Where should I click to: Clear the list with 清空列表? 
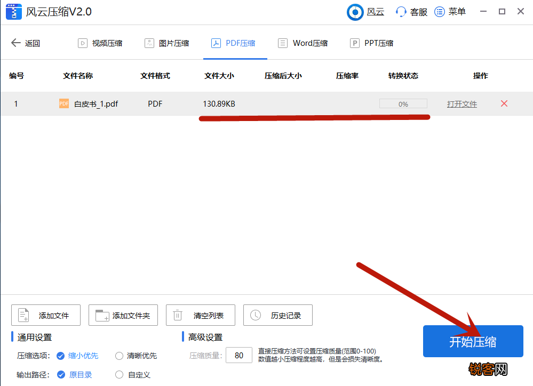click(x=201, y=315)
